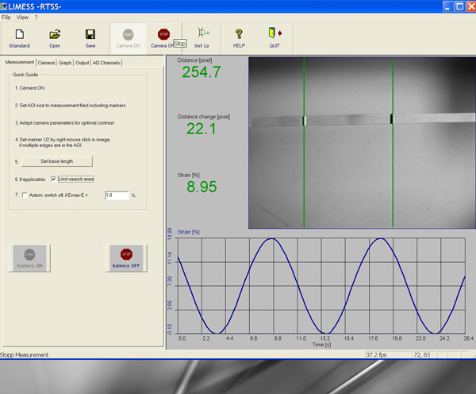476x394 pixels.
Task: Select the Output tab
Action: pos(82,62)
